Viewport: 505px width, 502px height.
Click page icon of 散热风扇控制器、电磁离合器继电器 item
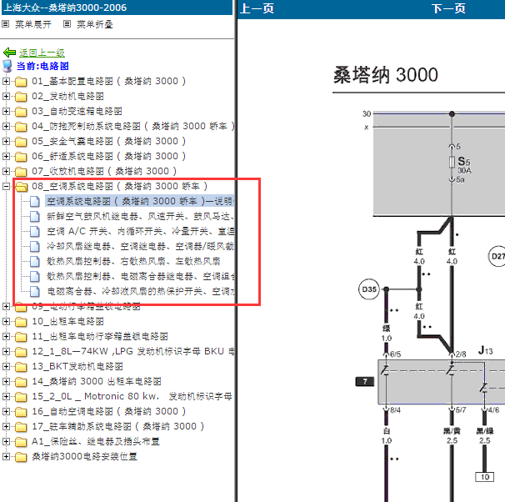click(x=35, y=277)
